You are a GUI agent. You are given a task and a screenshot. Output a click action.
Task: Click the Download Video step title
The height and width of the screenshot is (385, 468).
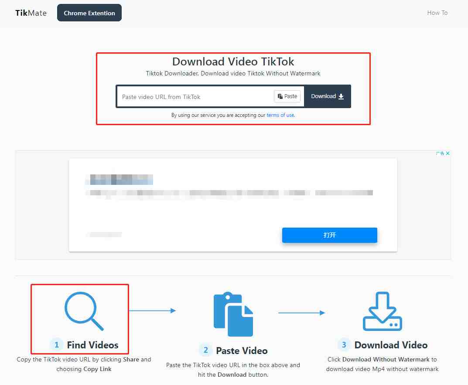(391, 345)
